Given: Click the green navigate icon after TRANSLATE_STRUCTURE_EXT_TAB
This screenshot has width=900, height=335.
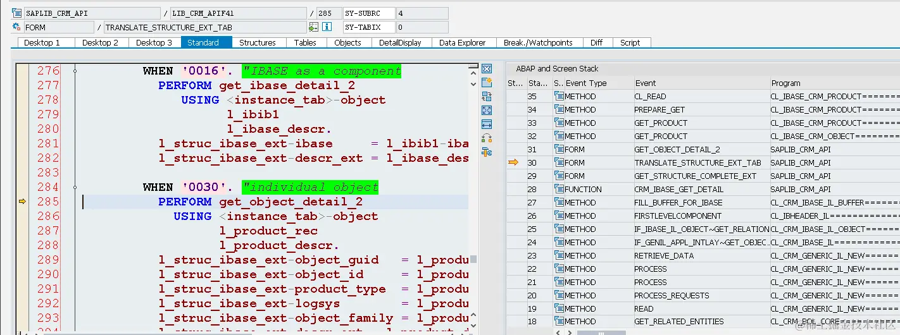Looking at the screenshot, I should pos(313,27).
